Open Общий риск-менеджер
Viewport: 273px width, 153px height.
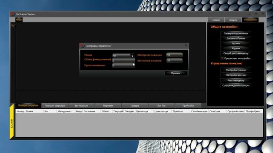pyautogui.click(x=236, y=54)
